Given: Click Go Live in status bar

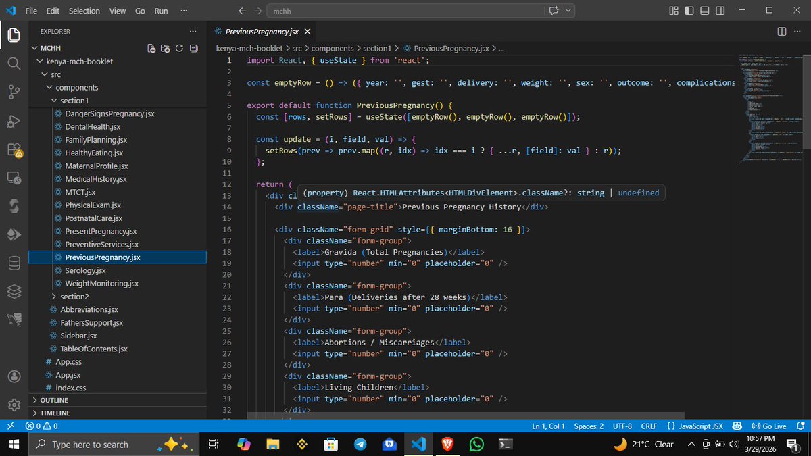Looking at the screenshot, I should tap(768, 426).
